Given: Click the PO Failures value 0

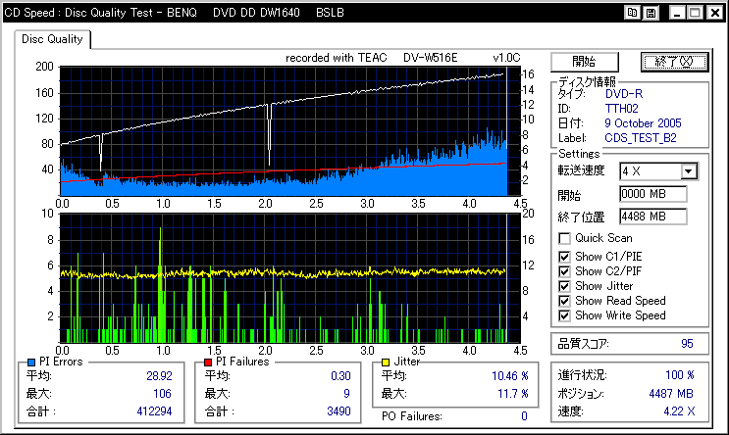Looking at the screenshot, I should [524, 416].
